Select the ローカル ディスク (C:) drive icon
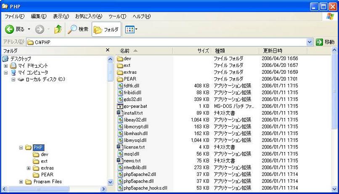 21,80
